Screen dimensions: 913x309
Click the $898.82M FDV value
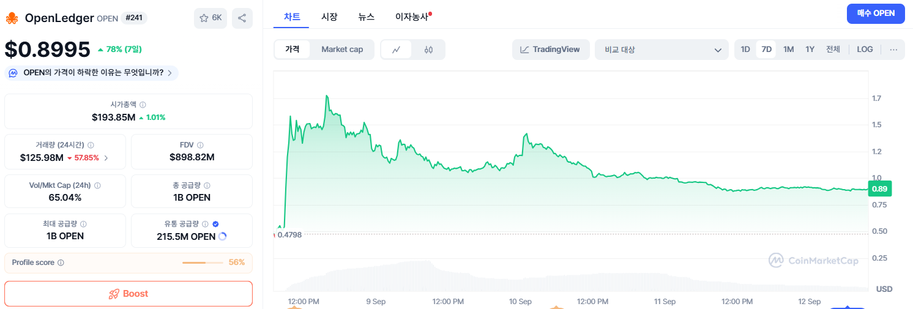[192, 157]
